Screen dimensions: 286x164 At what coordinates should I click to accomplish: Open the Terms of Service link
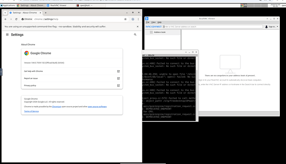(x=32, y=111)
